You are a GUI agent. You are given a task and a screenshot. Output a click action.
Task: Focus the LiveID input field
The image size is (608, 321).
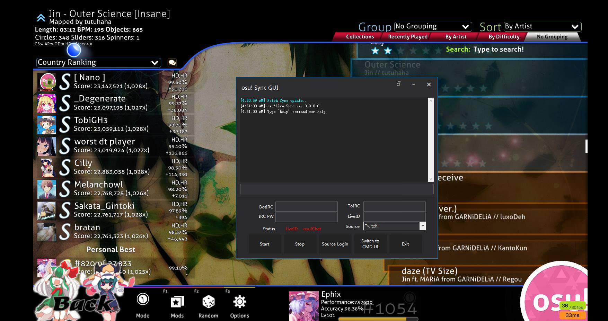coord(395,216)
